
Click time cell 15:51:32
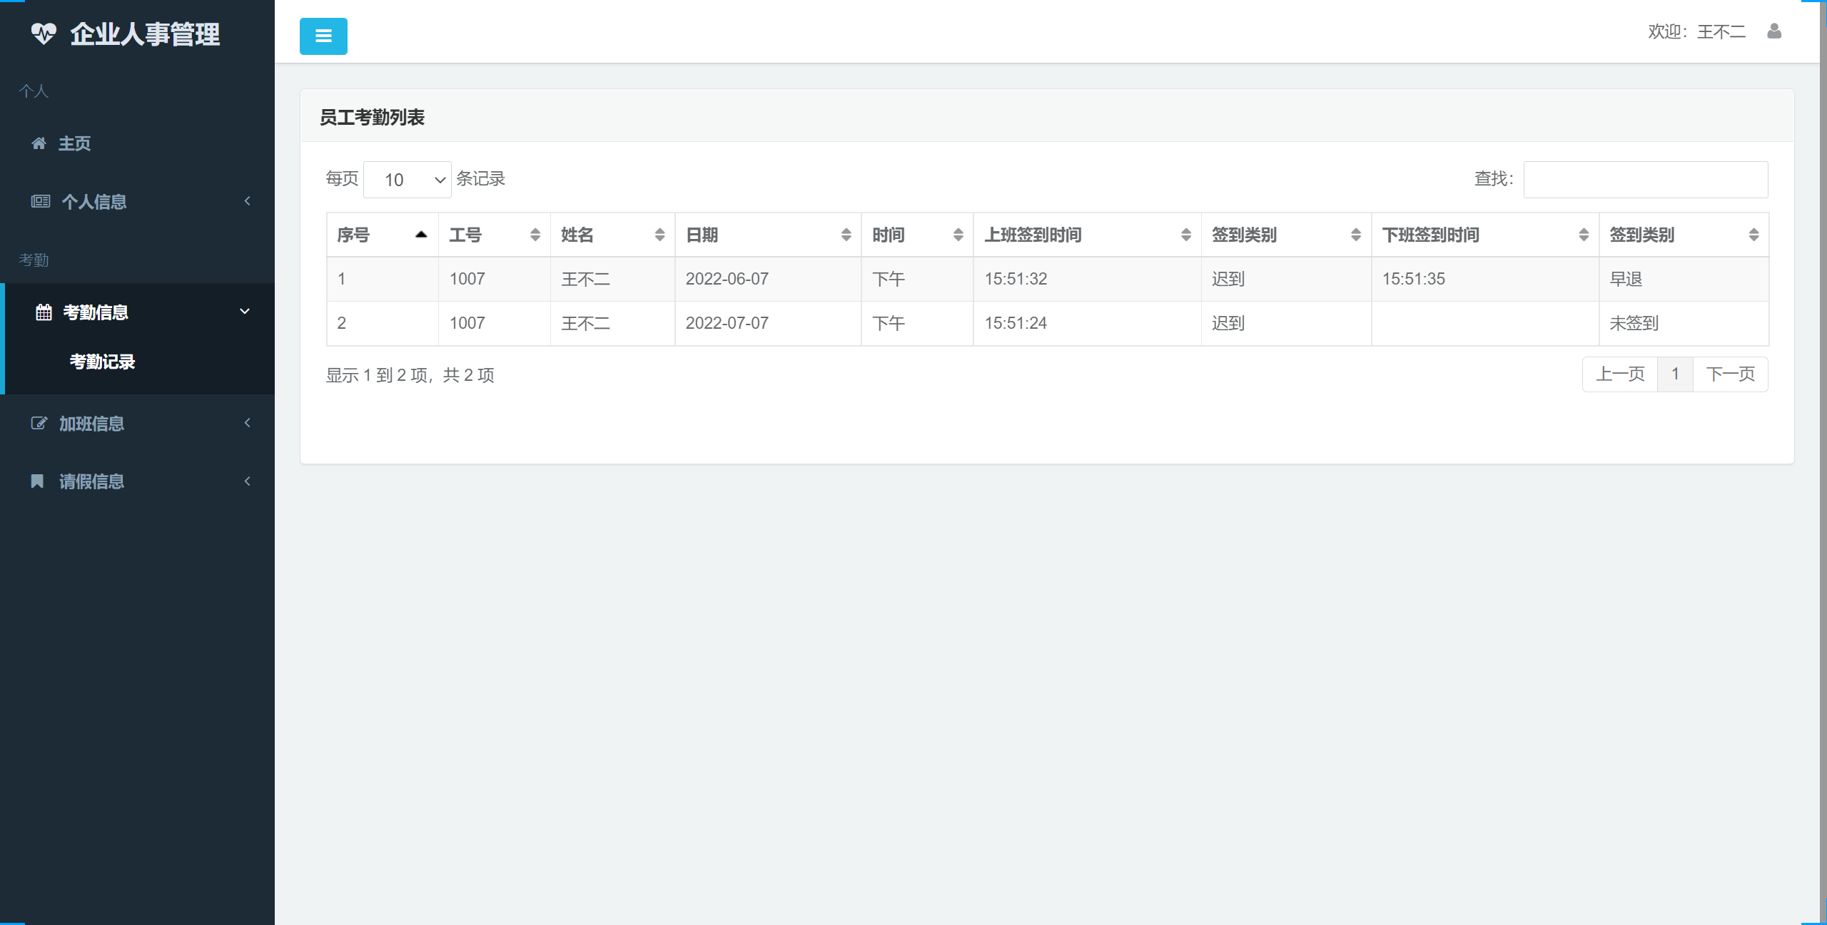pyautogui.click(x=1016, y=279)
